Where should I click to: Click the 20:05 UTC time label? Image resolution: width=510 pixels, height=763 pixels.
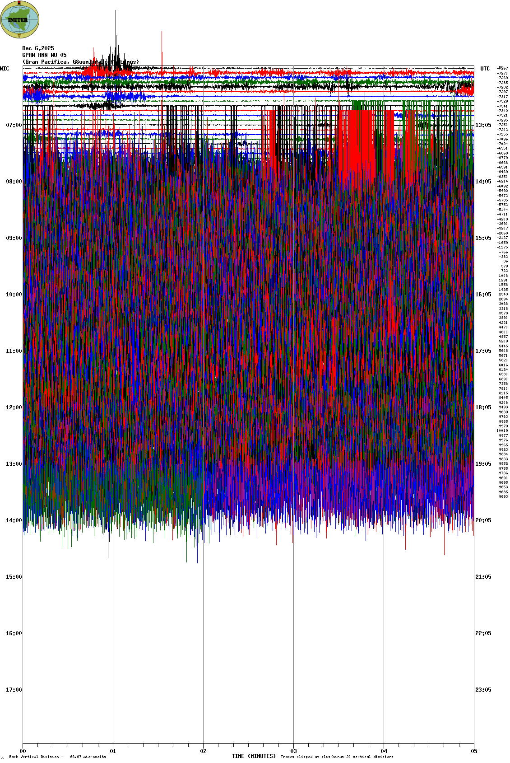(483, 520)
